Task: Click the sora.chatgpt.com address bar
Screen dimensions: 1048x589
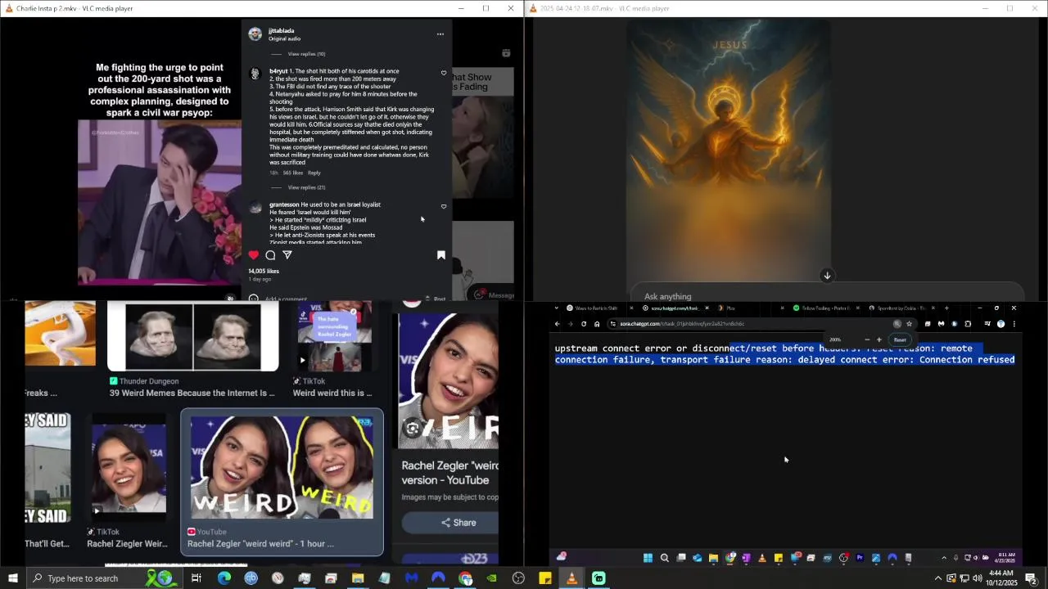Action: [751, 324]
